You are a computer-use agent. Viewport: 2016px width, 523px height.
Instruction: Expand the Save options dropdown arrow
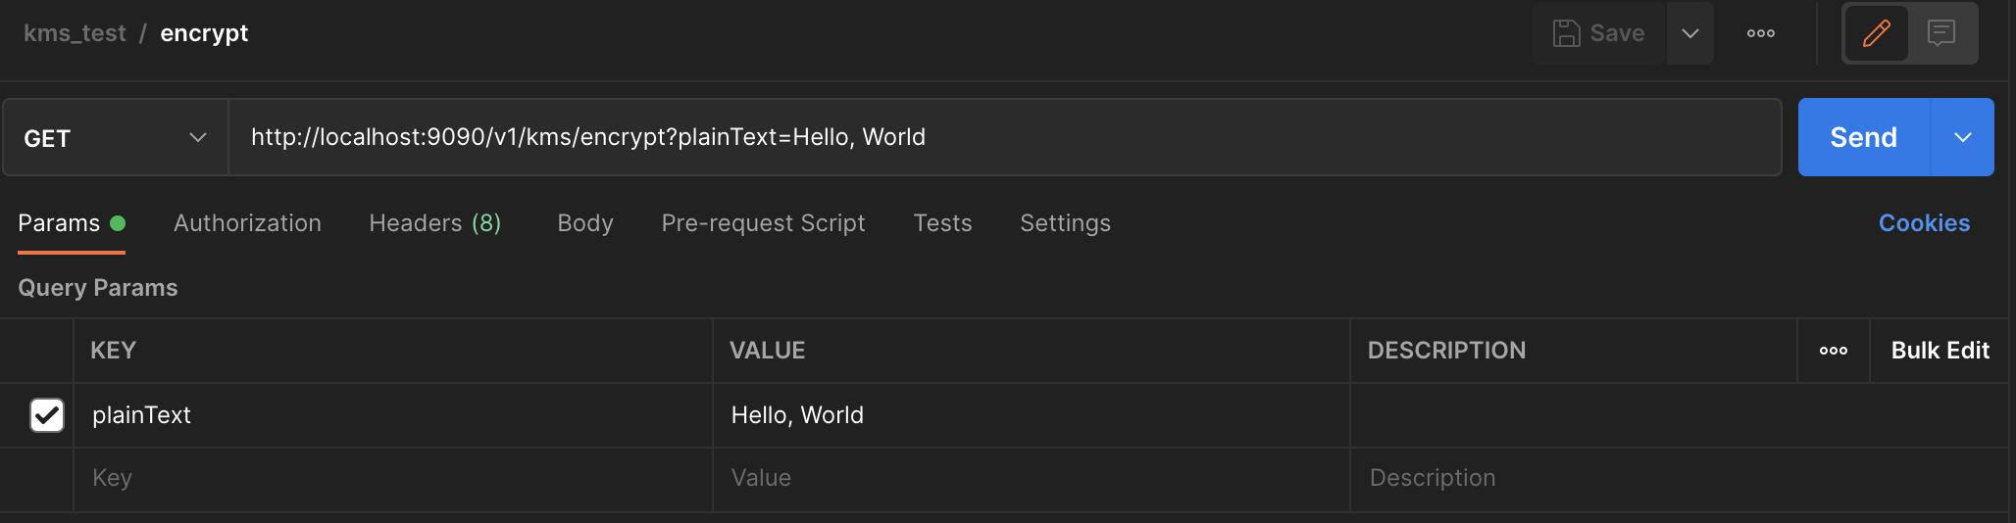pyautogui.click(x=1689, y=33)
